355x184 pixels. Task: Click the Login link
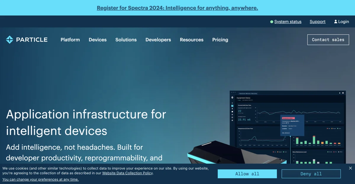click(343, 22)
